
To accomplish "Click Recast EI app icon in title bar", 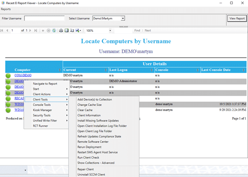I will 3,3.
